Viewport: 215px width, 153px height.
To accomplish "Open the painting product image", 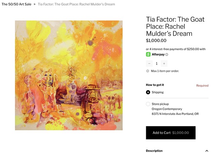I will coord(69,75).
